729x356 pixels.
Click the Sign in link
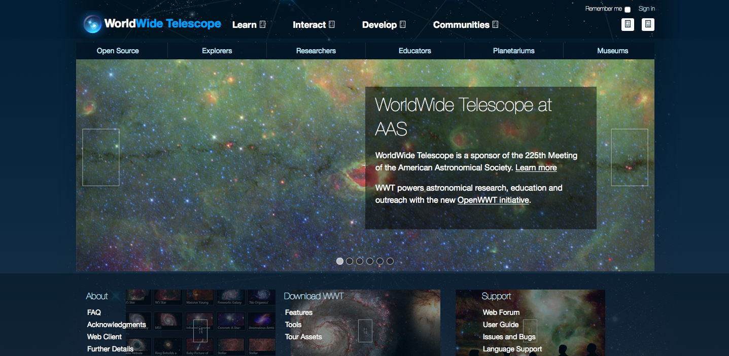tap(646, 9)
